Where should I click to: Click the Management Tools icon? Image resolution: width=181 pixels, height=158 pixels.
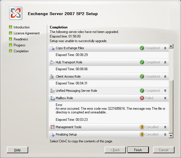click(53, 127)
